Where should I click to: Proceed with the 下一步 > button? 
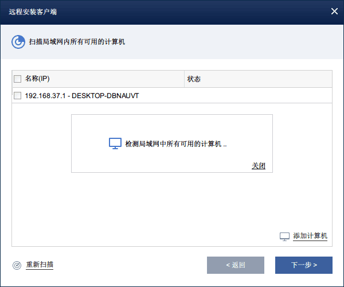pos(304,265)
